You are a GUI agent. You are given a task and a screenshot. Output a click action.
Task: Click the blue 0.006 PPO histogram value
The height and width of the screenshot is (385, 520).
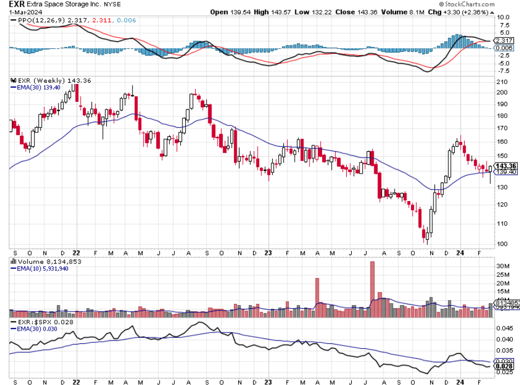pyautogui.click(x=127, y=20)
